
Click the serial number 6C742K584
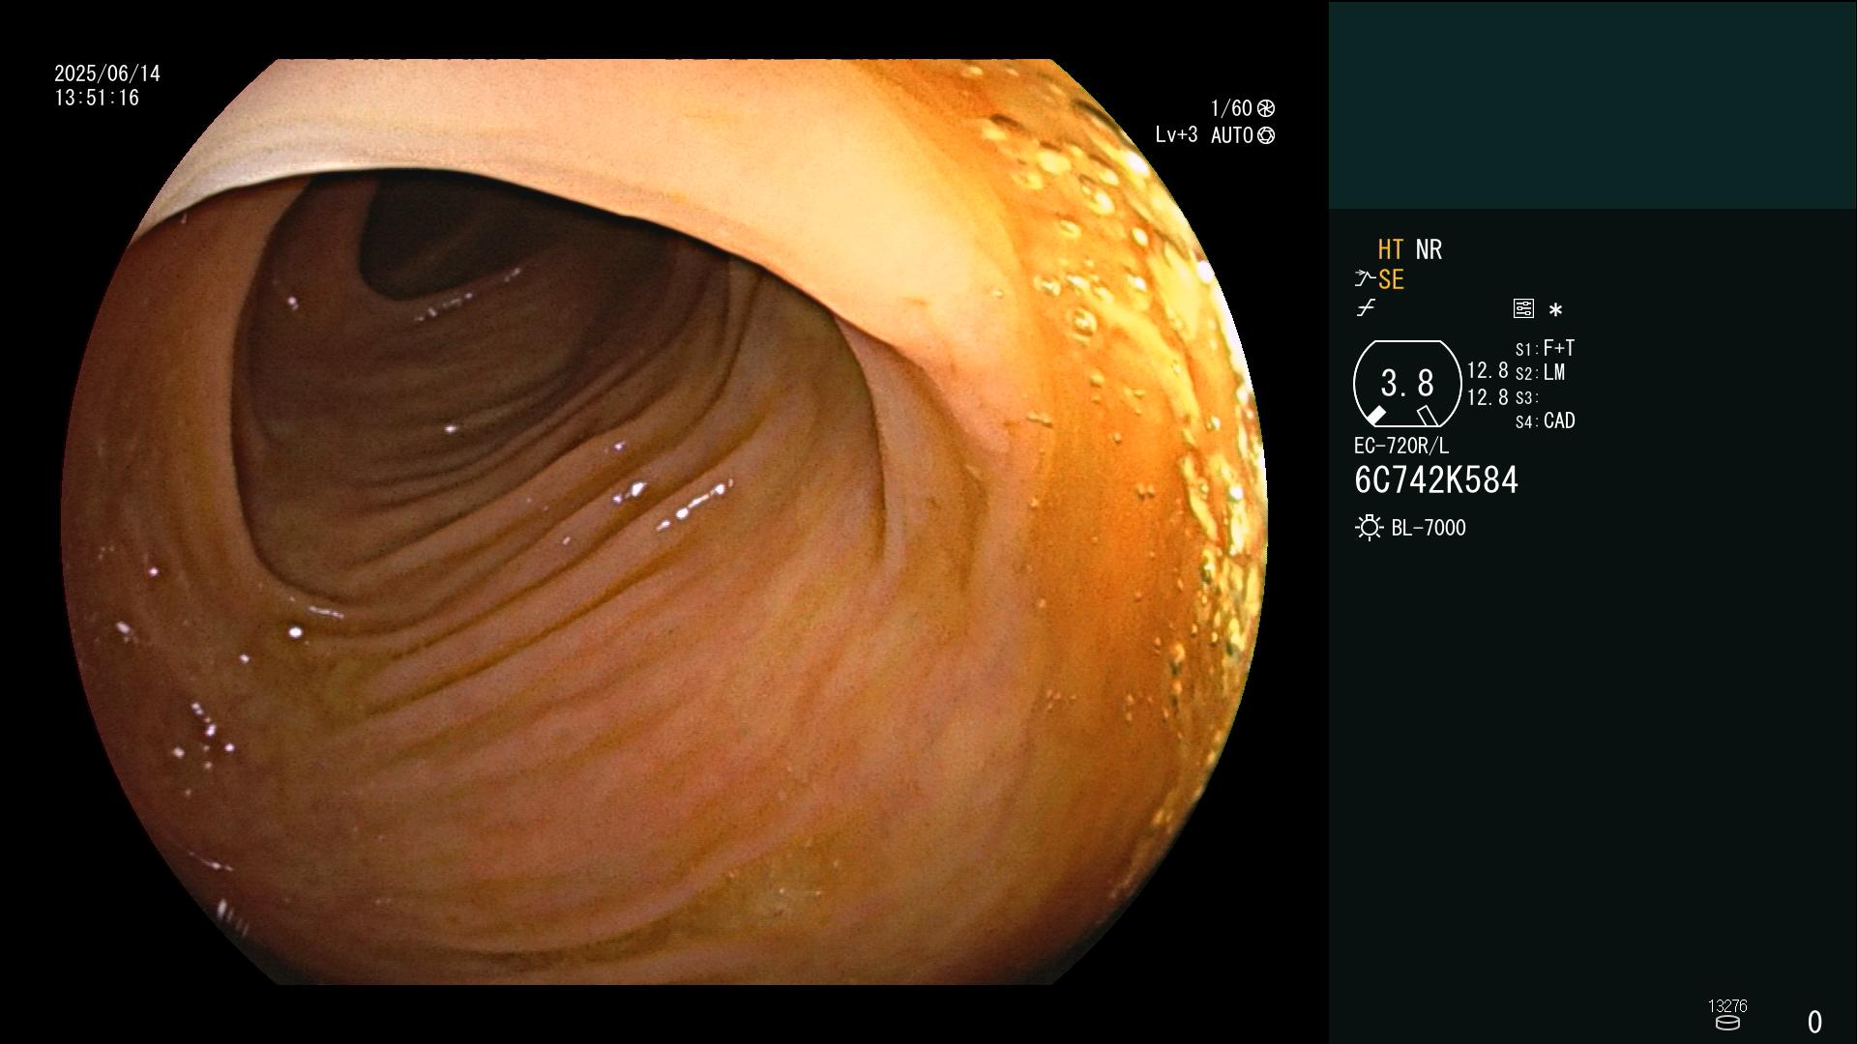pyautogui.click(x=1436, y=480)
